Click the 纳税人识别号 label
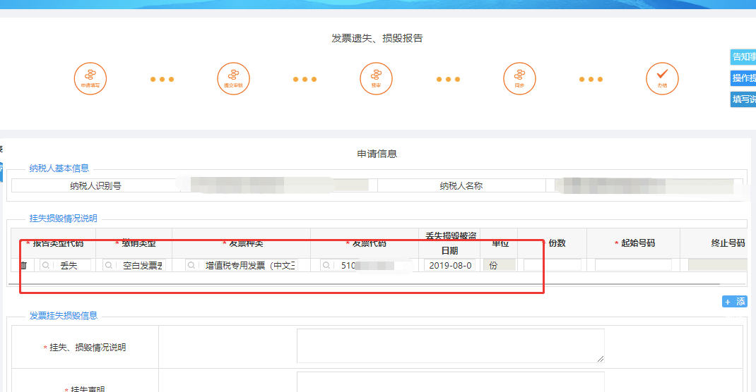 coord(95,185)
